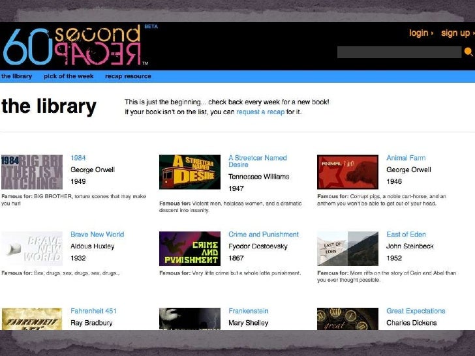
Task: Open the 1984 book thumbnail
Action: tap(32, 172)
